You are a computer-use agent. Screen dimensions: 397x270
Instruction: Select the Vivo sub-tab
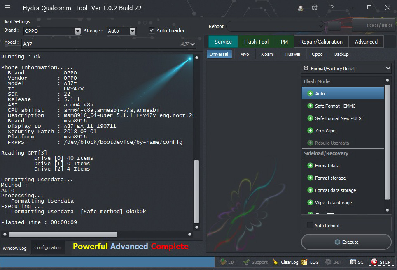(x=245, y=54)
